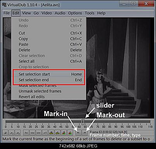Click the scene forward search icon
This screenshot has height=149, width=156.
[x=70, y=133]
